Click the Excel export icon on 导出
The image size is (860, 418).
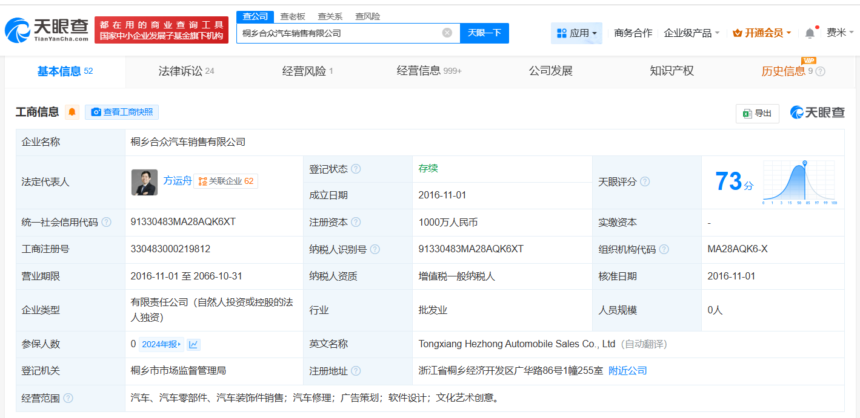747,114
